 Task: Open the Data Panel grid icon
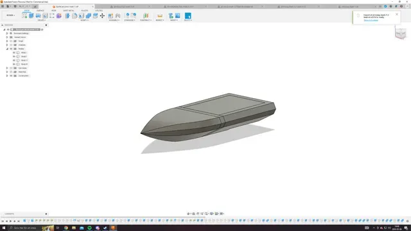click(x=3, y=6)
